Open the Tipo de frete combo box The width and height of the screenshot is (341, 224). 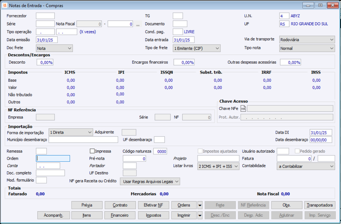pyautogui.click(x=196, y=48)
